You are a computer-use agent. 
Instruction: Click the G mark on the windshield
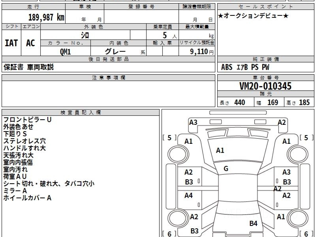click(x=226, y=169)
